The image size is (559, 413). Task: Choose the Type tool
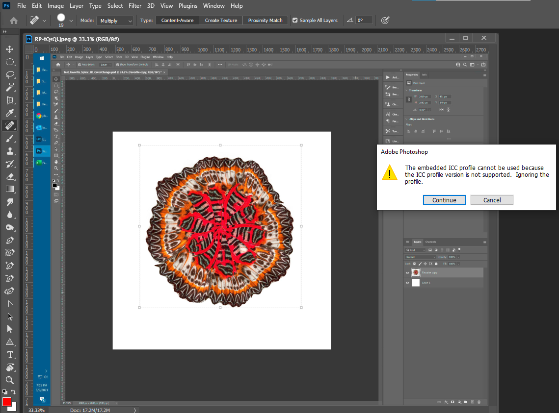pyautogui.click(x=10, y=354)
